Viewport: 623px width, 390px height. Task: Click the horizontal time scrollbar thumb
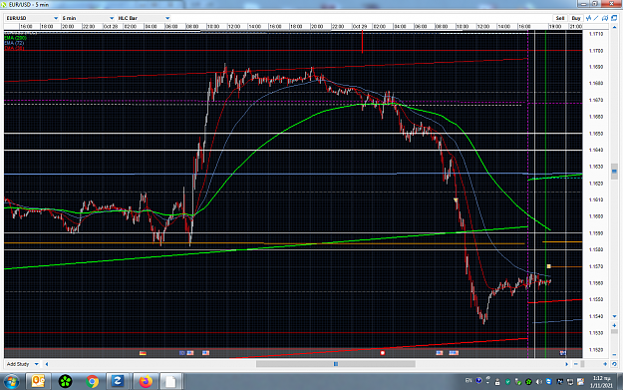[x=336, y=364]
